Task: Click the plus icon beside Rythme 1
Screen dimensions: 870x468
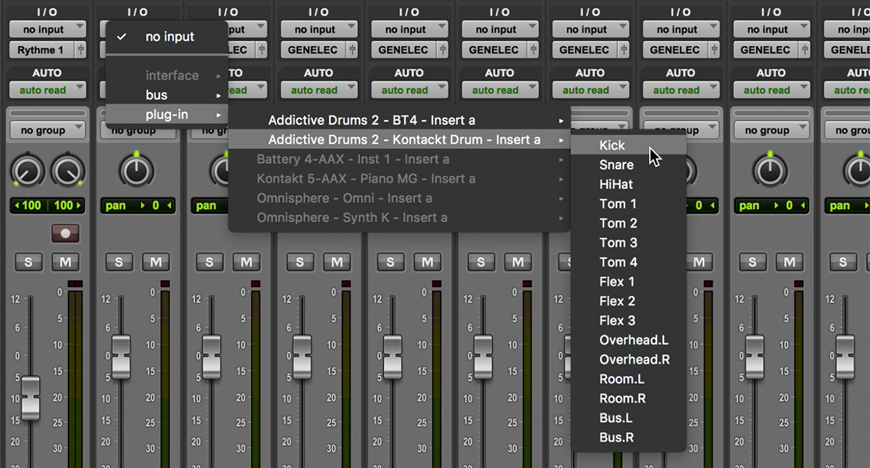Action: tap(80, 50)
